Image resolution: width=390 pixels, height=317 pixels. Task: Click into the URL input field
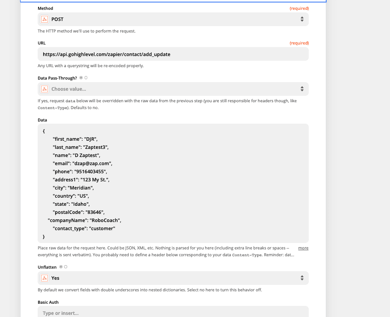(173, 54)
